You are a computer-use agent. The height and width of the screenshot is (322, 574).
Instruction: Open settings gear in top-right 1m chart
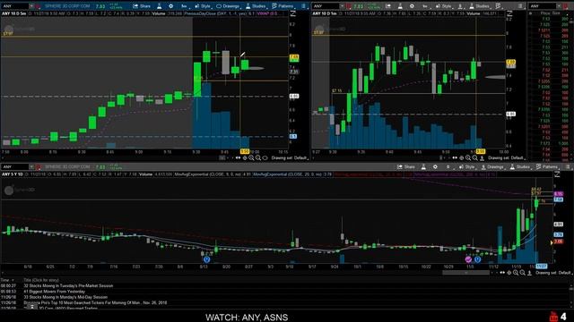[412, 6]
